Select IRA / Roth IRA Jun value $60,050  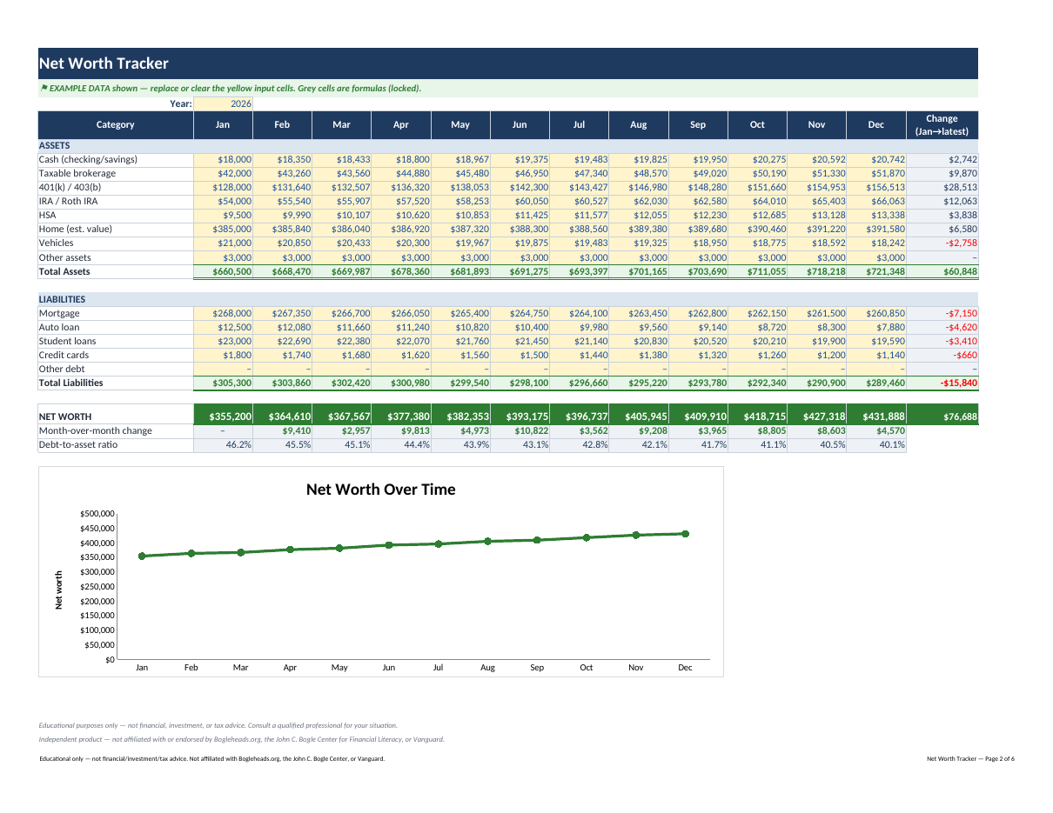point(520,201)
